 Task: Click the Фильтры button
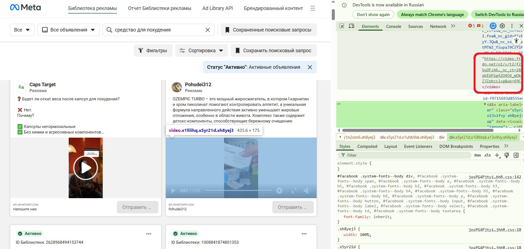tap(153, 51)
